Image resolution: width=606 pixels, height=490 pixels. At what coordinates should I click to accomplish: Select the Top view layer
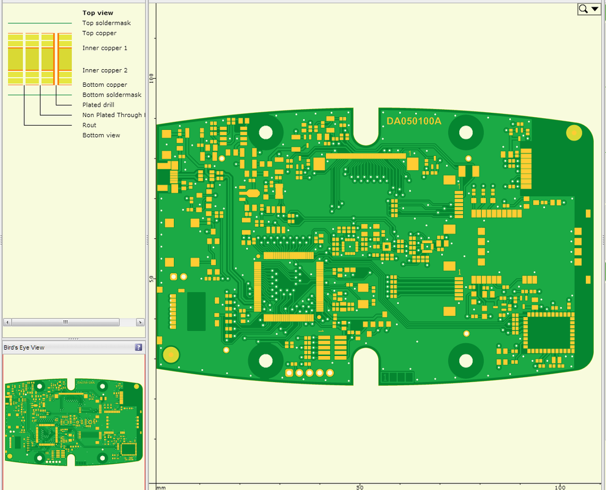tap(98, 13)
